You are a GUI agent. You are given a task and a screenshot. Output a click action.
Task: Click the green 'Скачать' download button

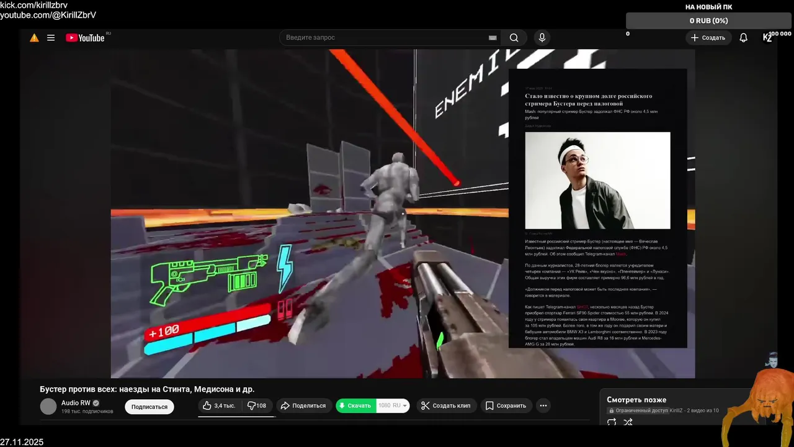(356, 405)
